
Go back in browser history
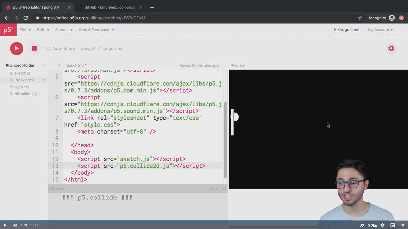tap(6, 18)
